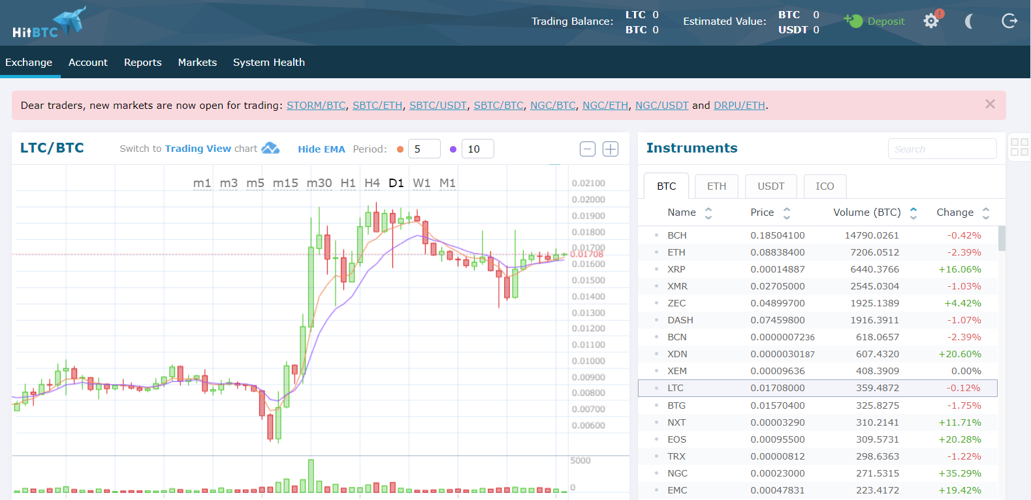Dismiss the new markets announcement banner
1031x500 pixels.
click(x=990, y=104)
